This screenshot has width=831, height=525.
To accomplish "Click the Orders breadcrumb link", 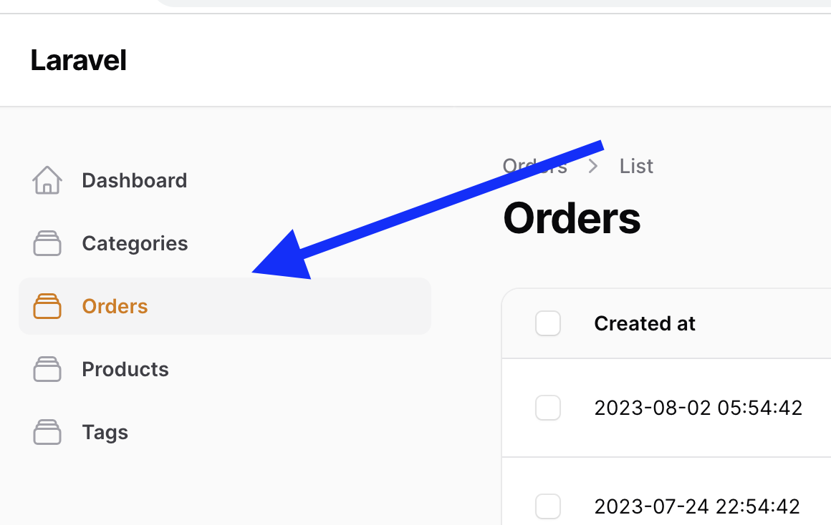I will [x=534, y=166].
